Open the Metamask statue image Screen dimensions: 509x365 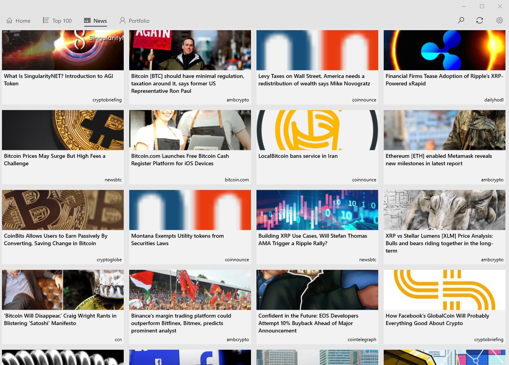click(444, 130)
